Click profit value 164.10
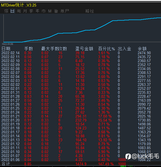This screenshot has width=161, height=167. 81,140
